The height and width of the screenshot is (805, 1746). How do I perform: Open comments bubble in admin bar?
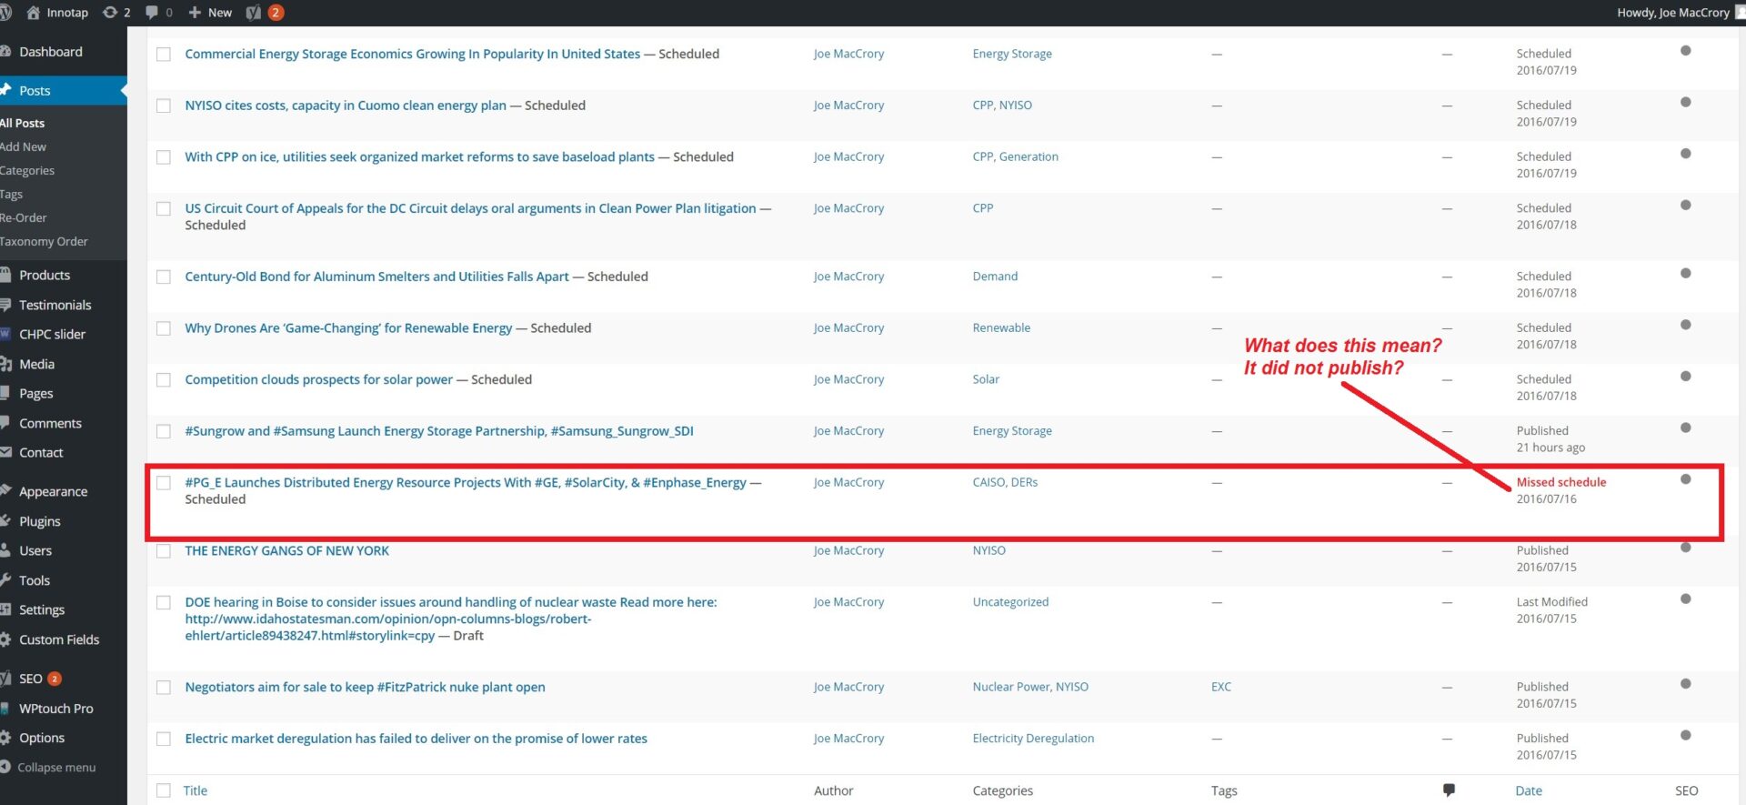pyautogui.click(x=152, y=13)
